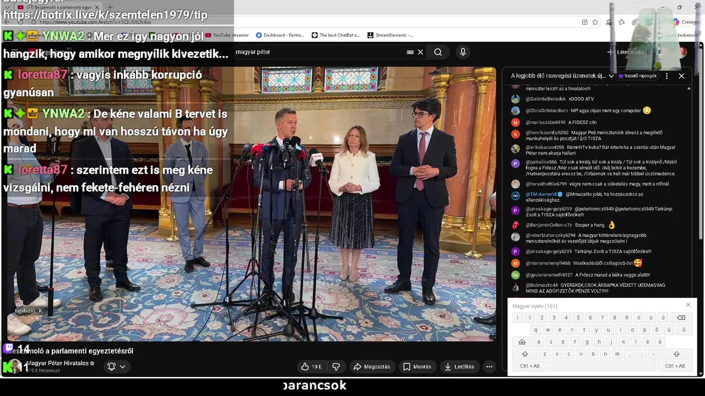Open @GalántaiBenedek's chat avatar

tap(515, 99)
